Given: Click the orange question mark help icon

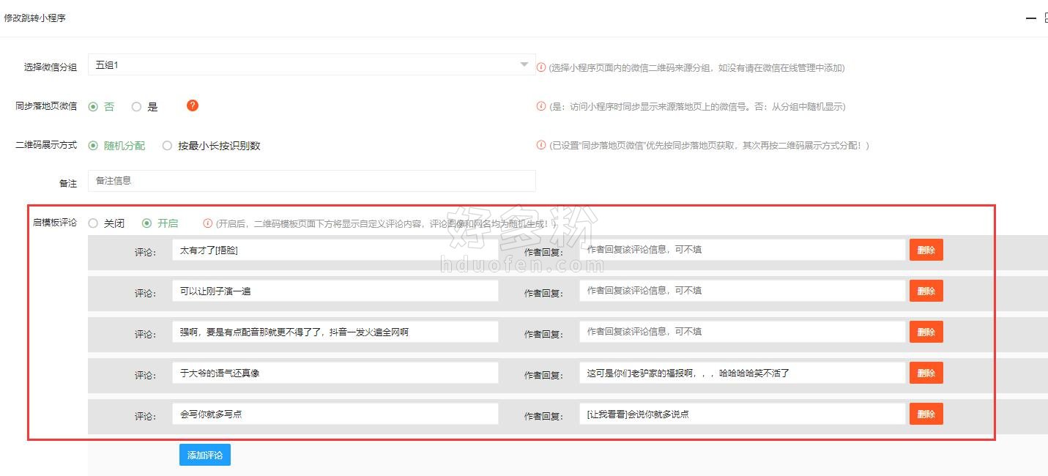Looking at the screenshot, I should click(193, 105).
